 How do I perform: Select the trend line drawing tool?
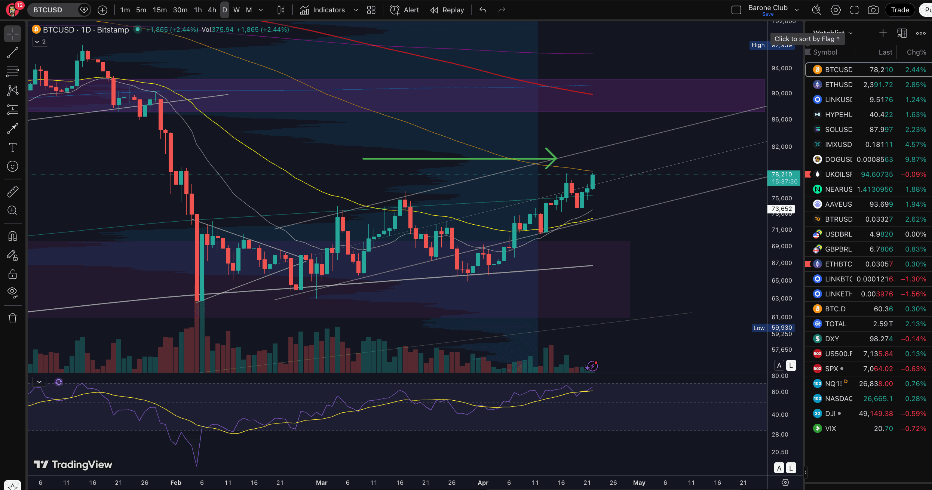(x=12, y=53)
